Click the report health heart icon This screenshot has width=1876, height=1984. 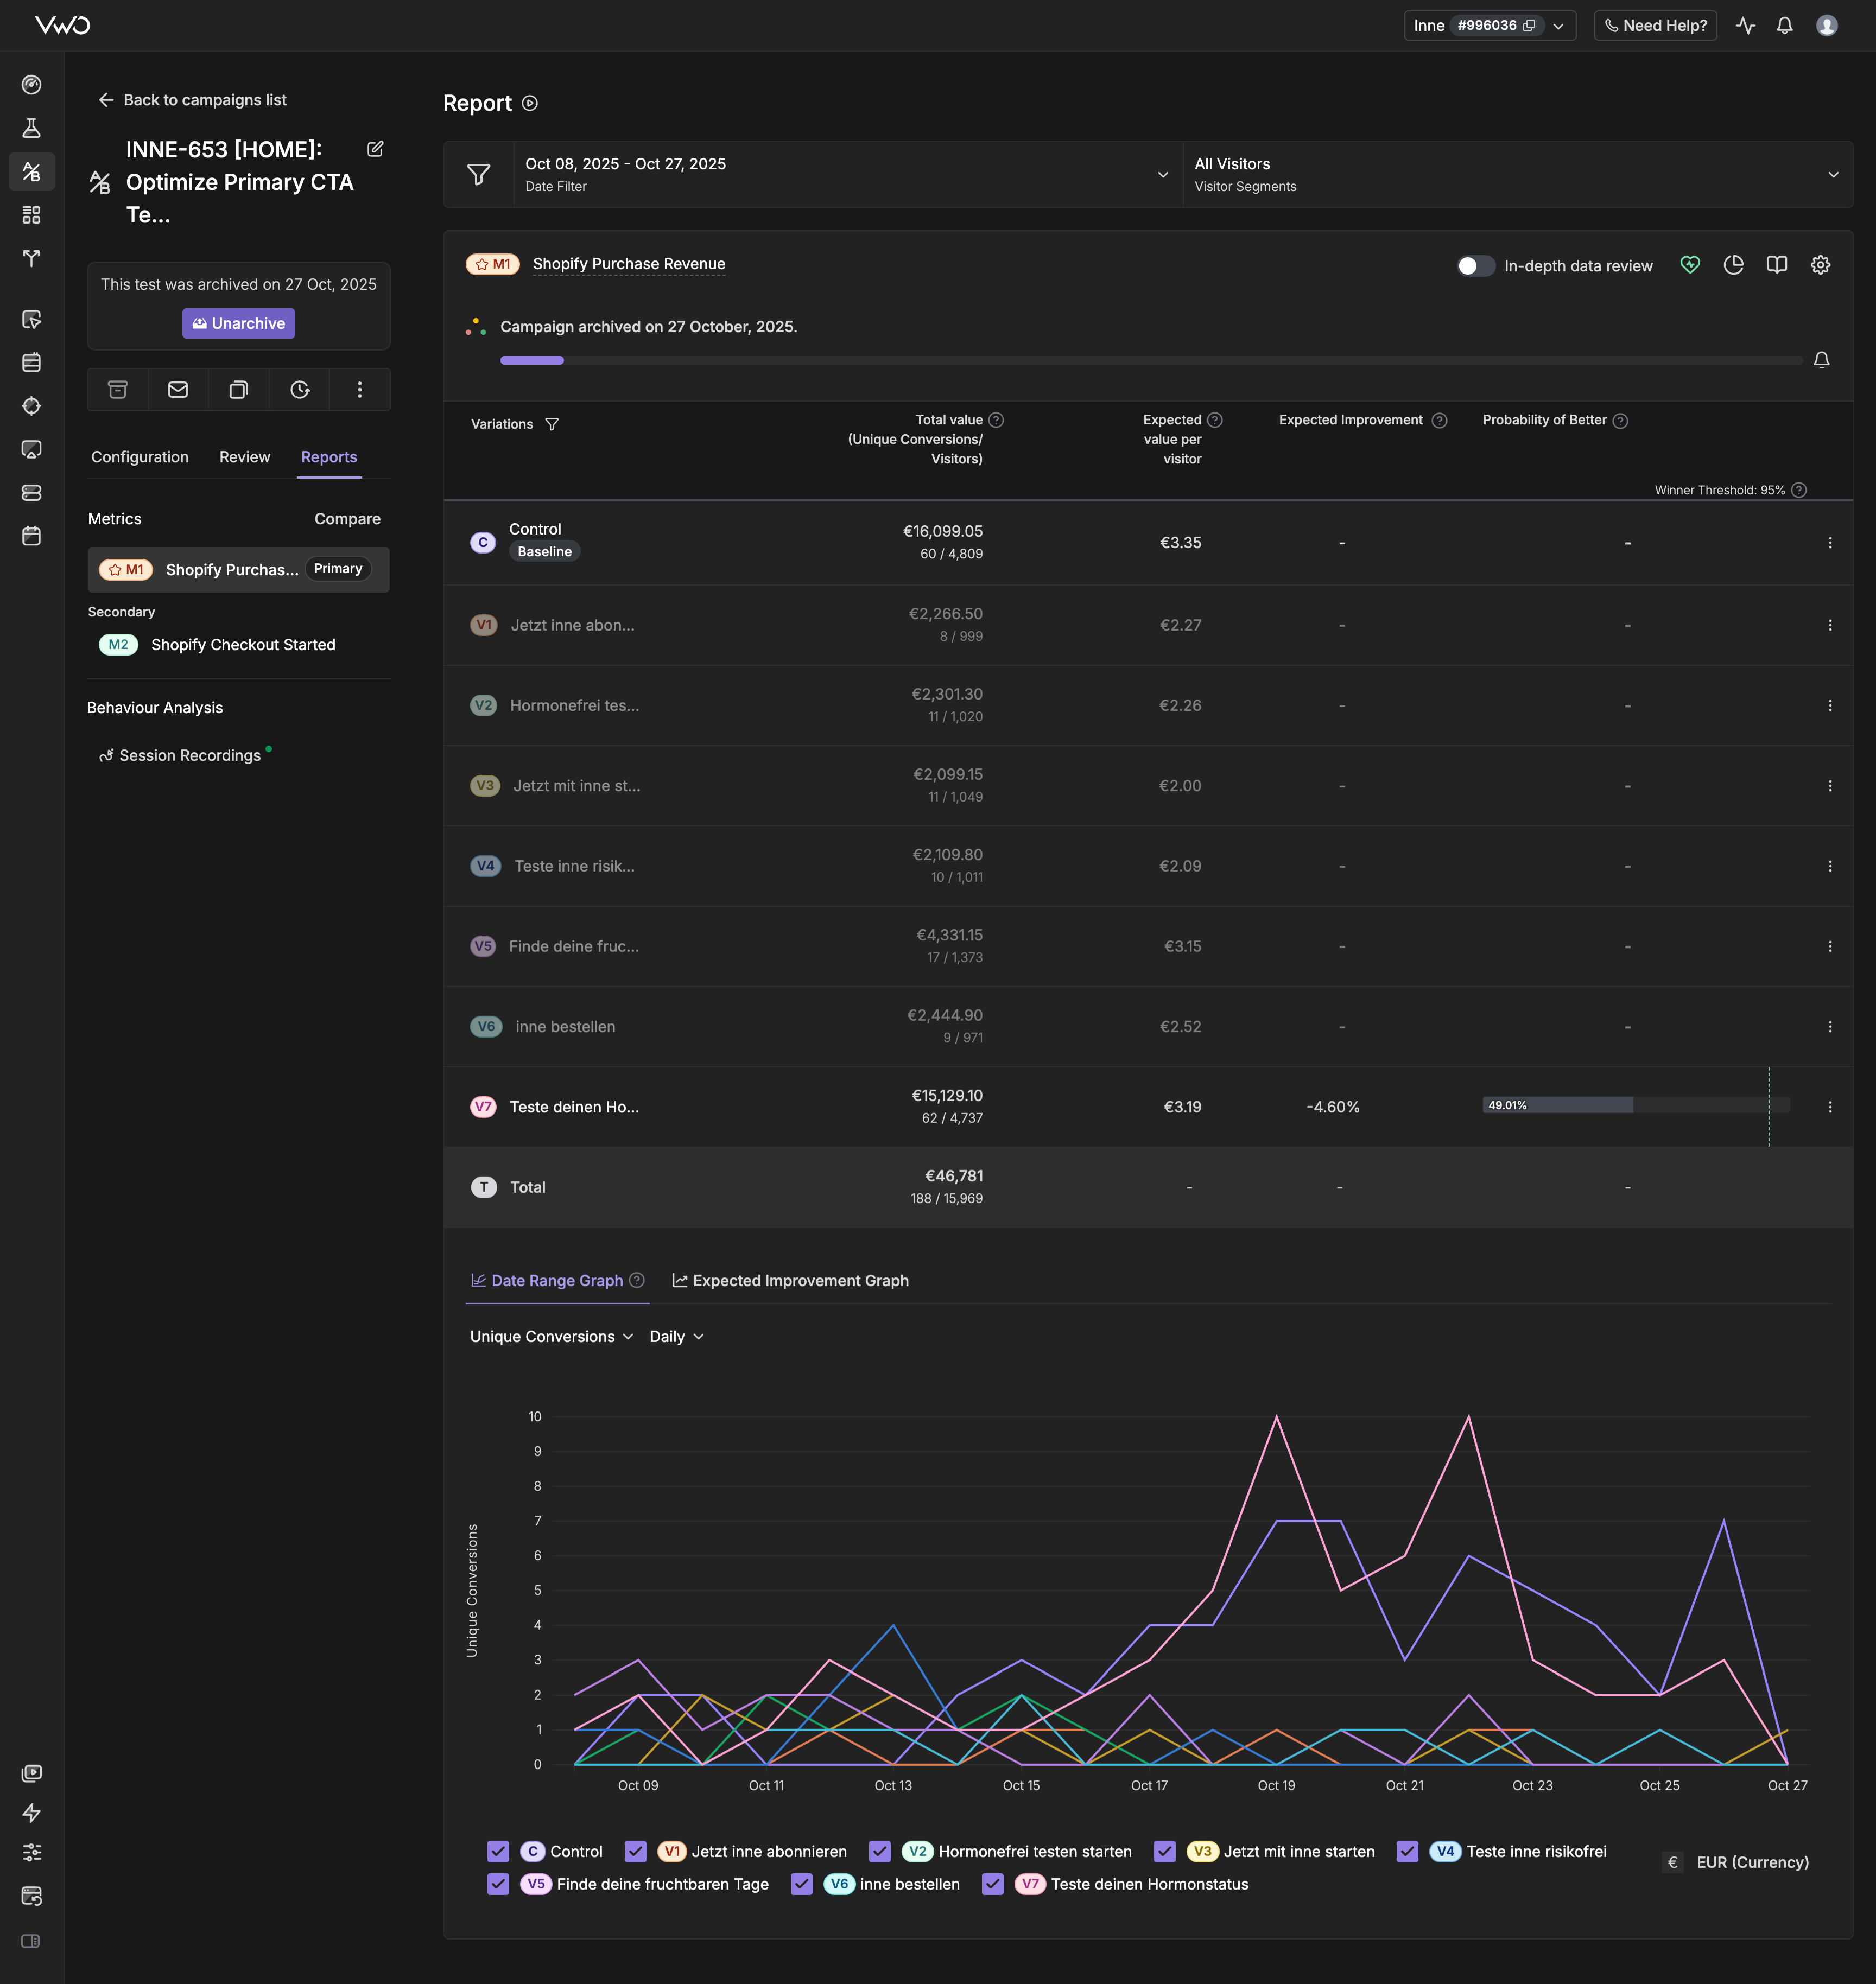pos(1690,265)
